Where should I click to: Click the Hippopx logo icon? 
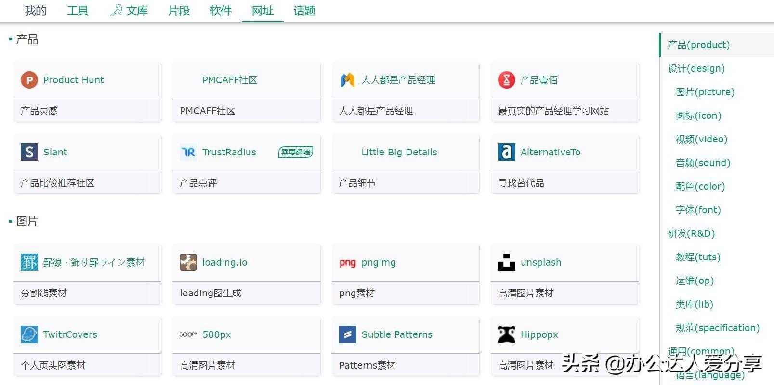tap(506, 334)
